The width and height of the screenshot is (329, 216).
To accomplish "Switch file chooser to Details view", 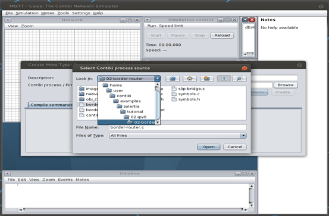I will pos(239,79).
